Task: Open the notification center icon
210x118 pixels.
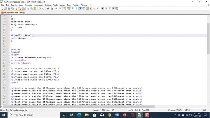Action: pyautogui.click(x=205, y=115)
